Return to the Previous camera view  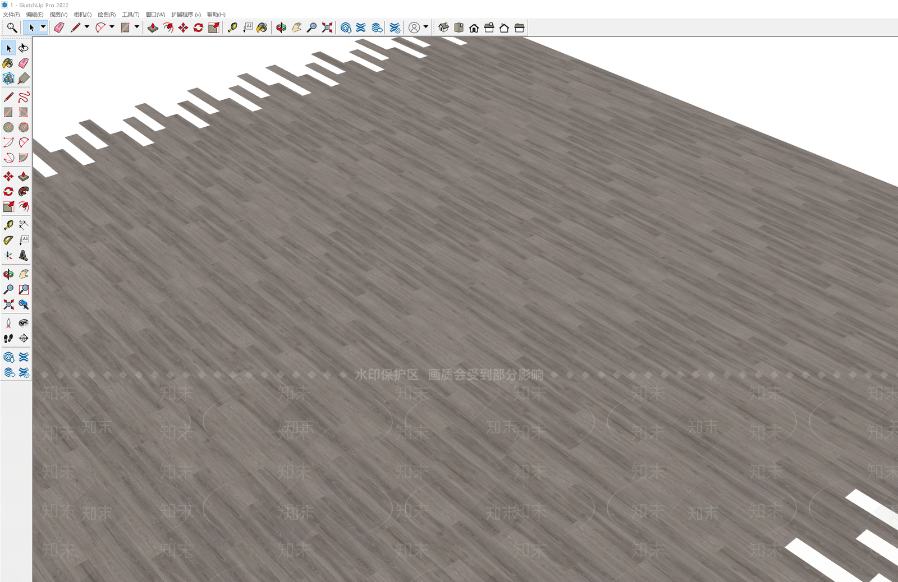(24, 304)
